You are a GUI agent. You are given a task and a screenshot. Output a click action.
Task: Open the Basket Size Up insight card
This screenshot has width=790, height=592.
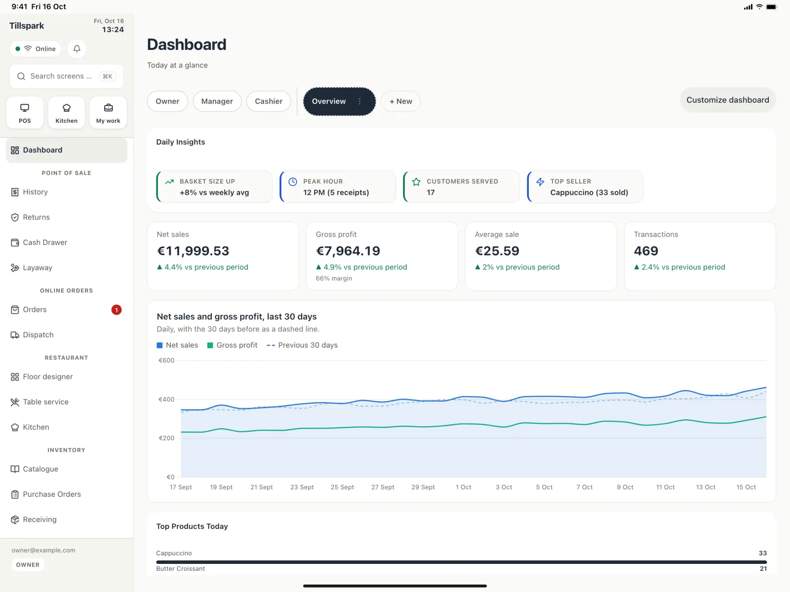click(214, 187)
